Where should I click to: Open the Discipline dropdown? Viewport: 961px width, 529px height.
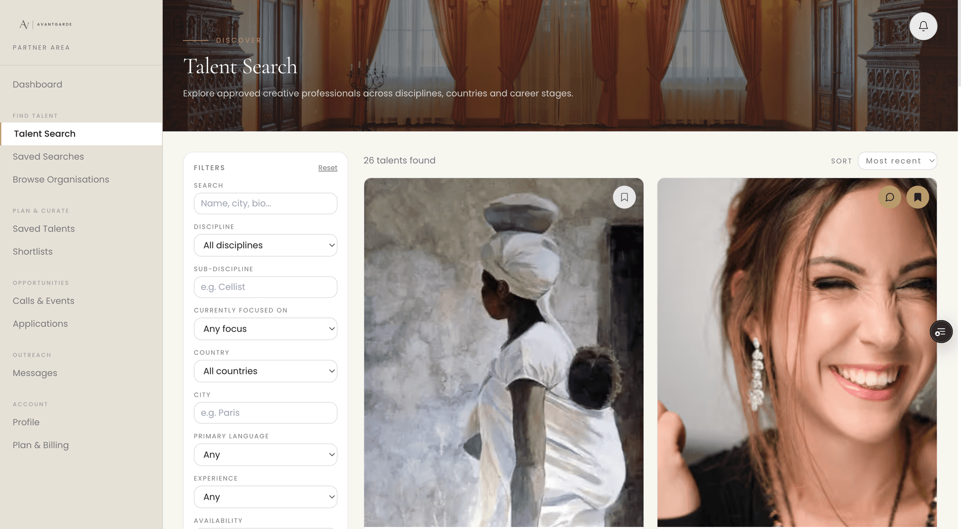[x=265, y=245]
